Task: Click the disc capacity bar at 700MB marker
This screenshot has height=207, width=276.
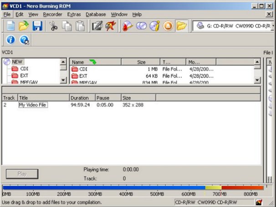Action: 220,188
